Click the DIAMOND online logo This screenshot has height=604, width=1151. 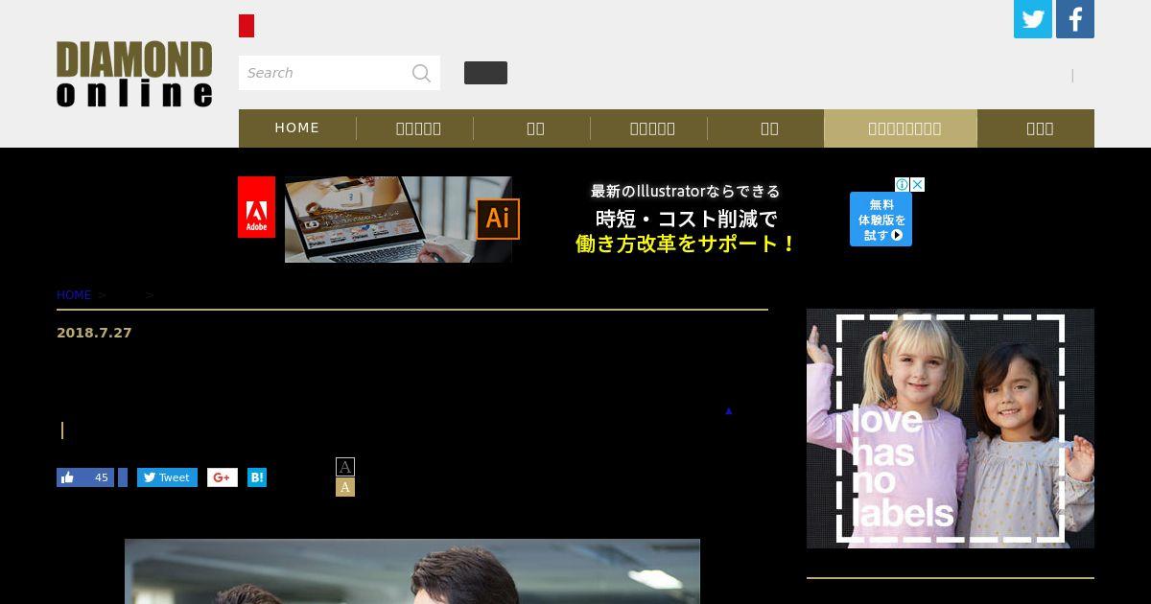click(x=134, y=74)
